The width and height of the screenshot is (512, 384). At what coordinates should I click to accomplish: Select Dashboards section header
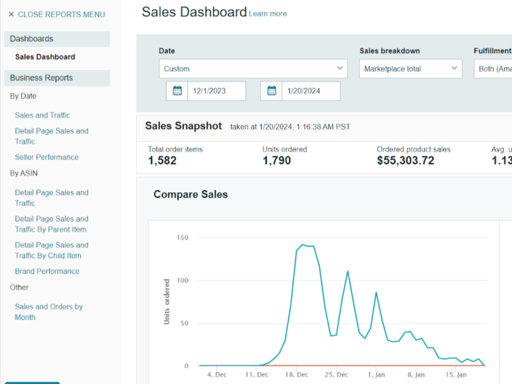pos(57,39)
